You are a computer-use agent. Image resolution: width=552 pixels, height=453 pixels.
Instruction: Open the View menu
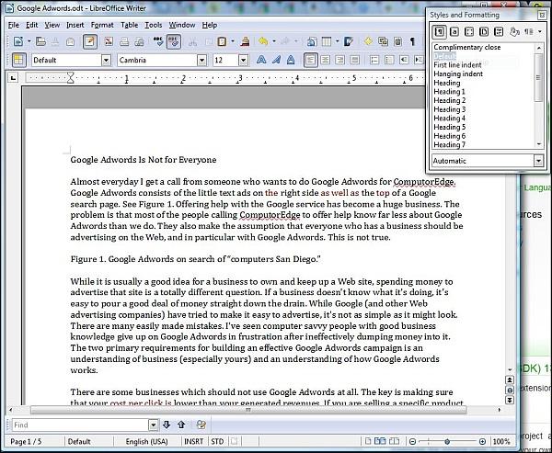[52, 25]
